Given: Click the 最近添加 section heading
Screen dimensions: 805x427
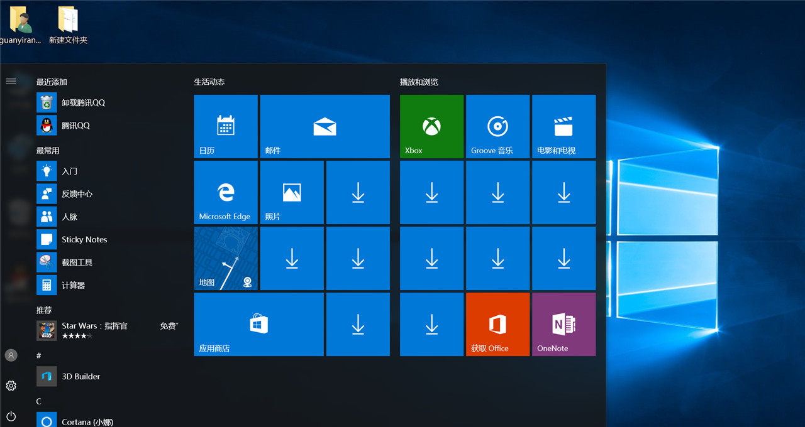Looking at the screenshot, I should [x=52, y=82].
